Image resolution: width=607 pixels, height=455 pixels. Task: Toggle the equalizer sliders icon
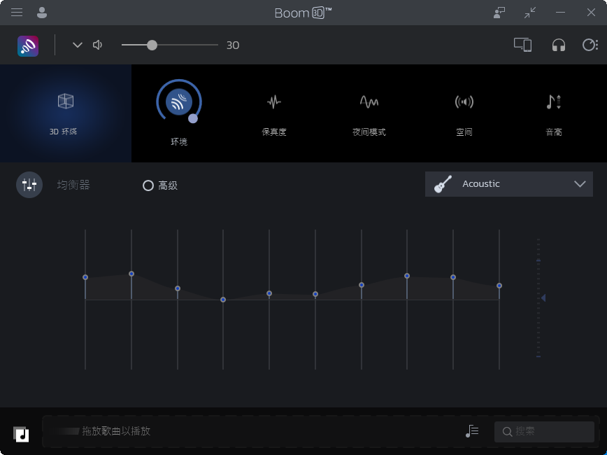29,185
